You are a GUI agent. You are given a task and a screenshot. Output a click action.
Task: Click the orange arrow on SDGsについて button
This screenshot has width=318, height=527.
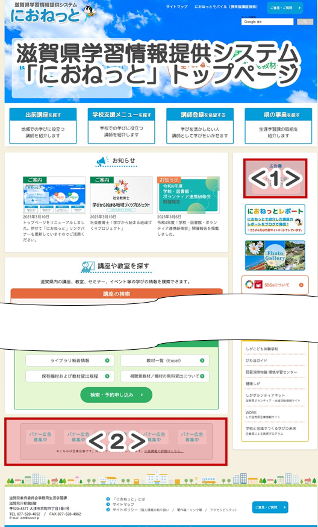click(x=301, y=285)
